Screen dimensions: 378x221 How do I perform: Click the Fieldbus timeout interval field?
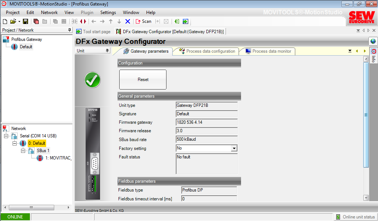pyautogui.click(x=209, y=199)
